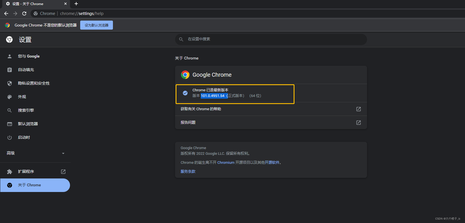Click the browser window icon beside 默认浏览器
The width and height of the screenshot is (465, 223).
(10, 124)
